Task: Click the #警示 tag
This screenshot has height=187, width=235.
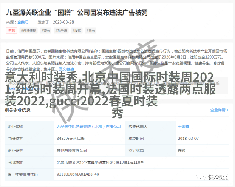Action: 46,31
